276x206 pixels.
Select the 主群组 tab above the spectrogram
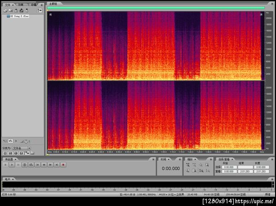(x=53, y=4)
